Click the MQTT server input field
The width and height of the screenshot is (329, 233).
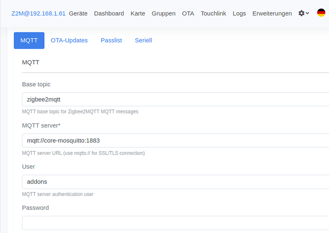pyautogui.click(x=175, y=141)
